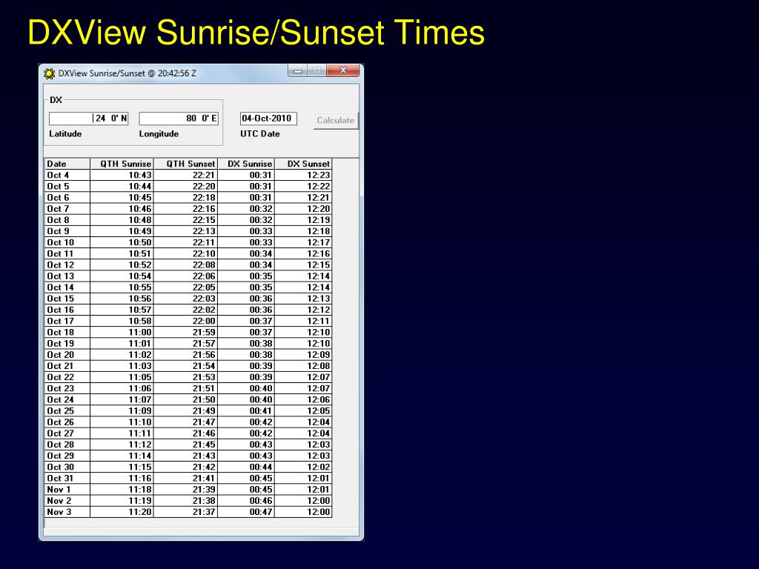Select the Oct 16 date cell
The width and height of the screenshot is (759, 569).
67,310
